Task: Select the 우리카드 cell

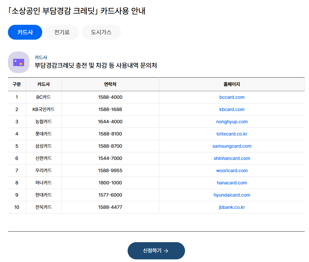Action: [44, 170]
